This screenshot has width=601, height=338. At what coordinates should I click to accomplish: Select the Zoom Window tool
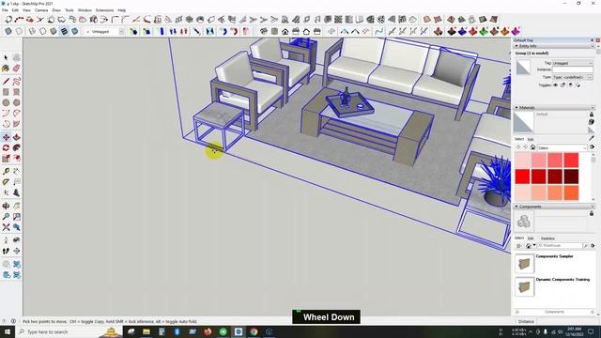point(17,217)
